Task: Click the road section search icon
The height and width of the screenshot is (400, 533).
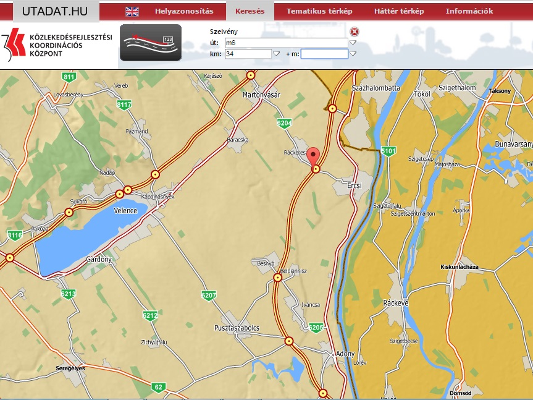Action: (150, 43)
